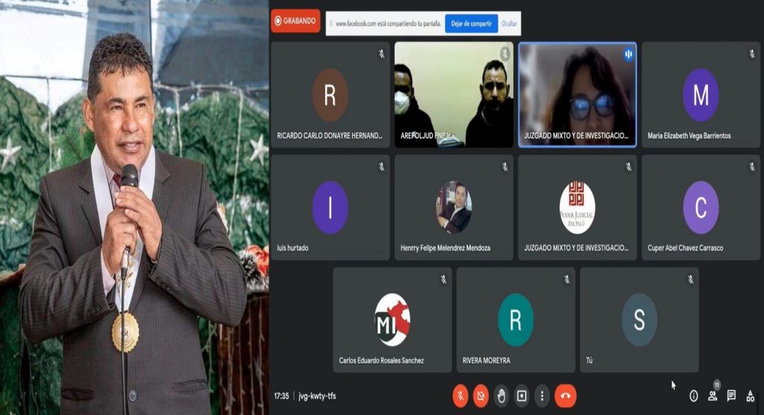Click muted mic icon on RICARDO CARLO tile
This screenshot has height=415, width=764.
point(381,54)
